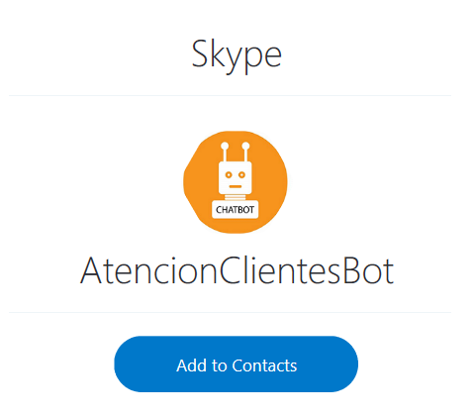The width and height of the screenshot is (475, 416).
Task: Click the robot's left eye
Action: [x=229, y=174]
